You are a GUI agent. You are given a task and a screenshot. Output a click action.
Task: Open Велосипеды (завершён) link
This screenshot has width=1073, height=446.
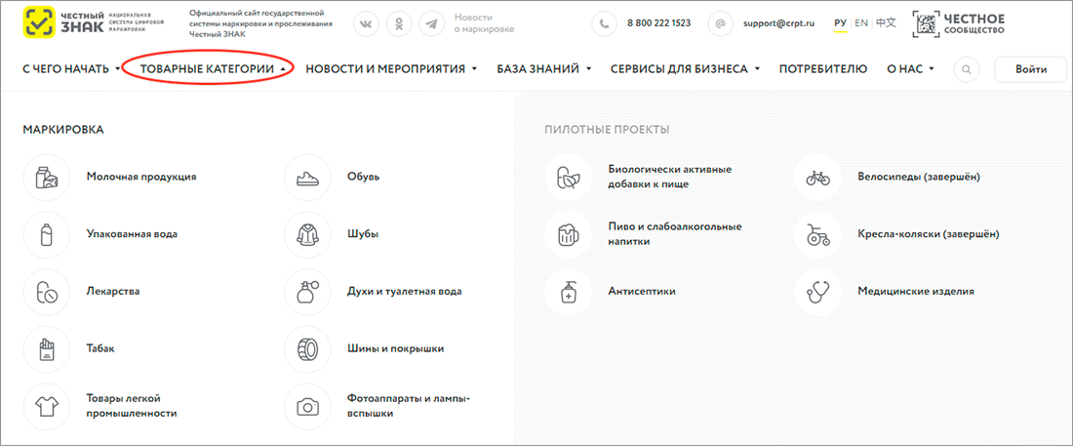click(x=919, y=177)
